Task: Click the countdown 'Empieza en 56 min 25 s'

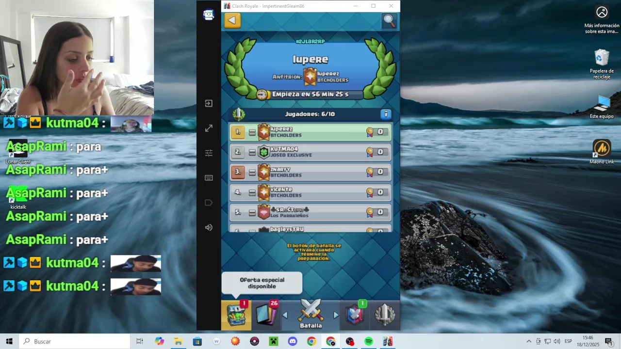Action: click(310, 94)
